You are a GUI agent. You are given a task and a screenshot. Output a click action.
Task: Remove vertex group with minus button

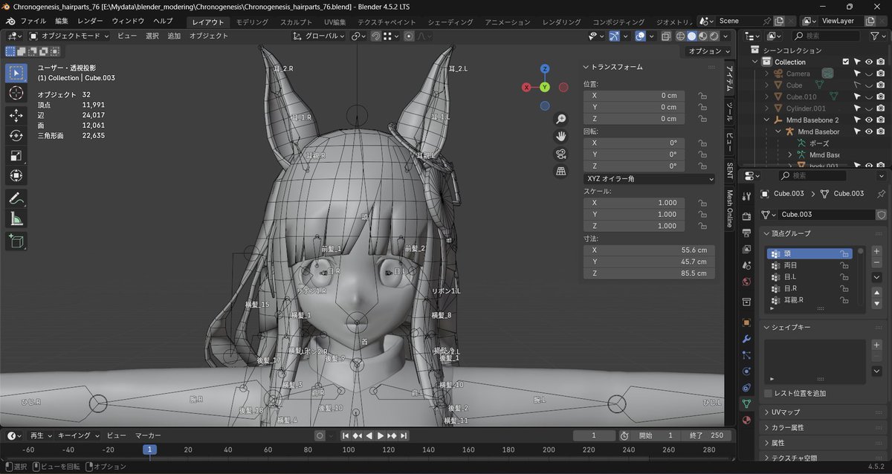click(x=877, y=262)
